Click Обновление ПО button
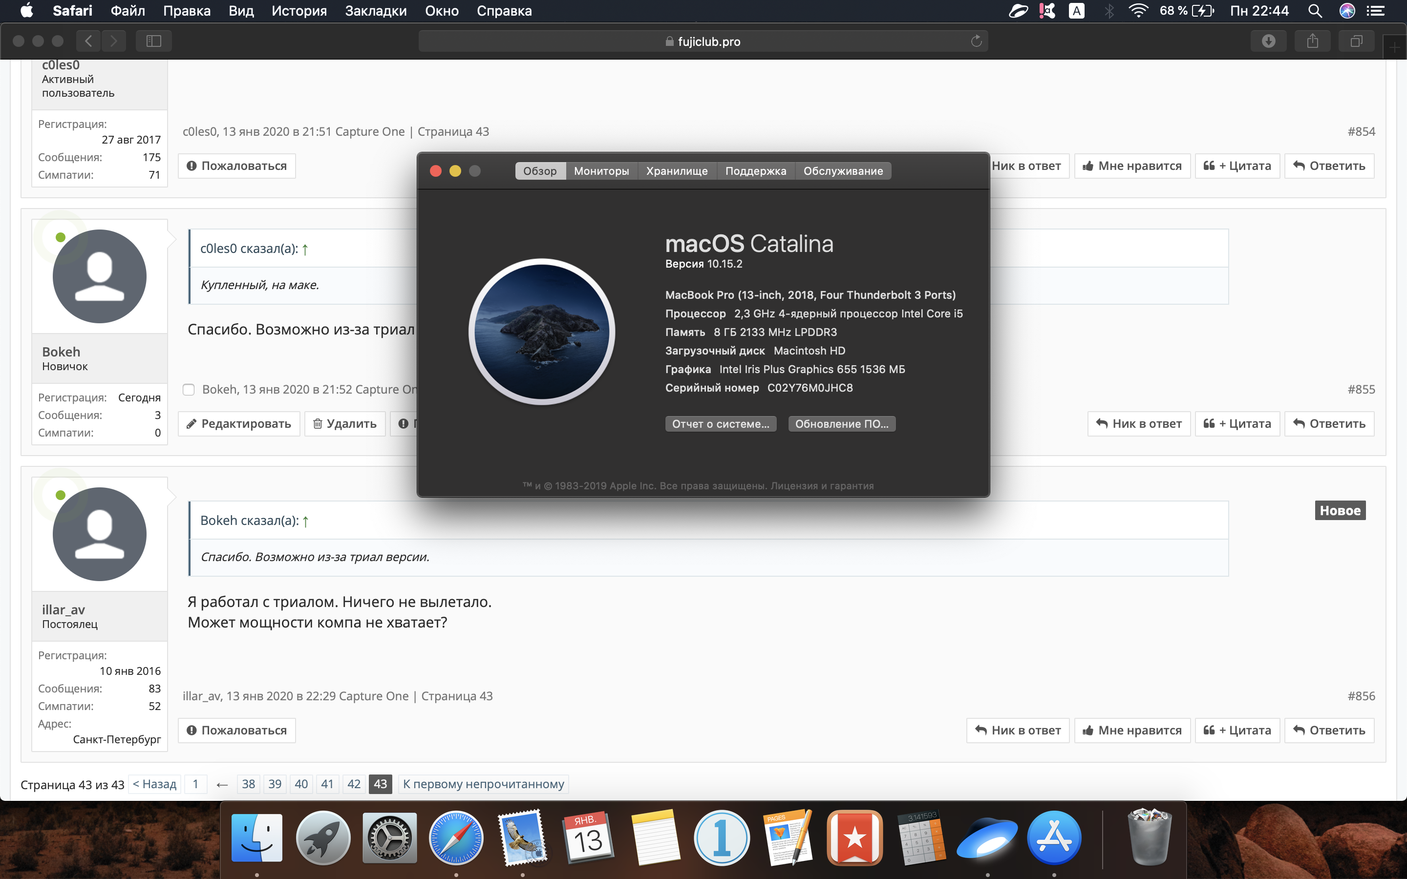1407x879 pixels. click(x=841, y=424)
